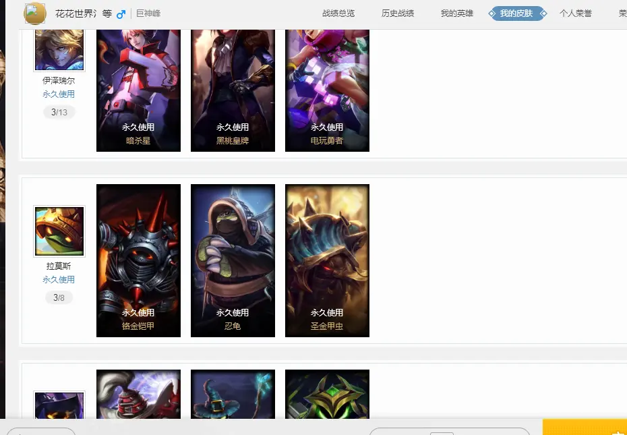Image resolution: width=627 pixels, height=435 pixels.
Task: Click the 永久使用 link under 伊泽瑞尔
Action: point(59,94)
